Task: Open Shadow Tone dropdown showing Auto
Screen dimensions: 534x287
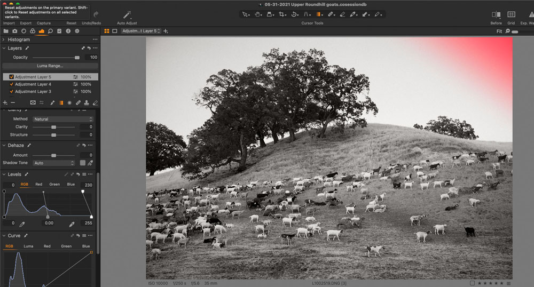Action: tap(54, 163)
